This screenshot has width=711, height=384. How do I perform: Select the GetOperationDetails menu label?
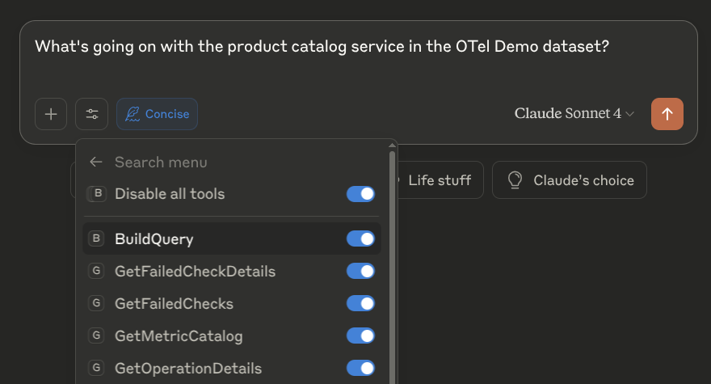(x=188, y=369)
